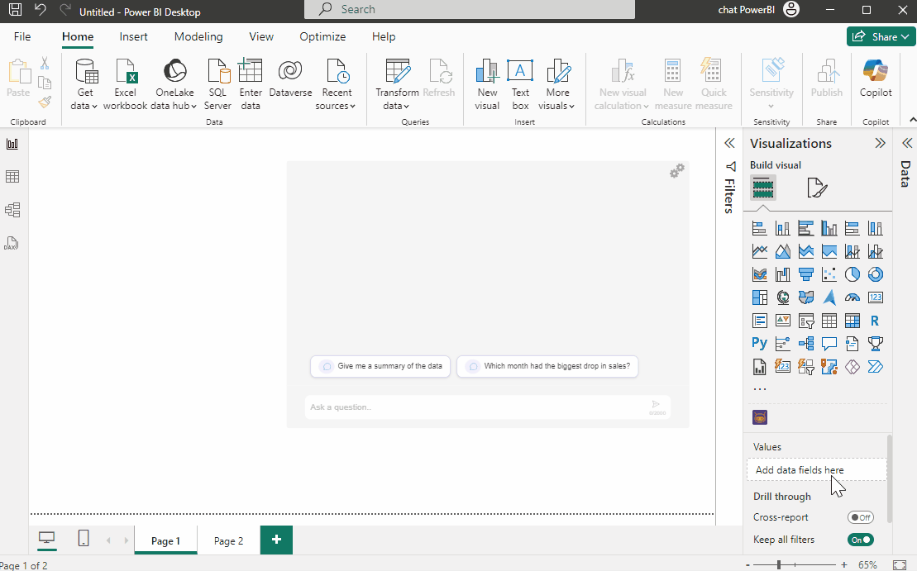
Task: Pick the trophy Metrics visual
Action: point(876,344)
